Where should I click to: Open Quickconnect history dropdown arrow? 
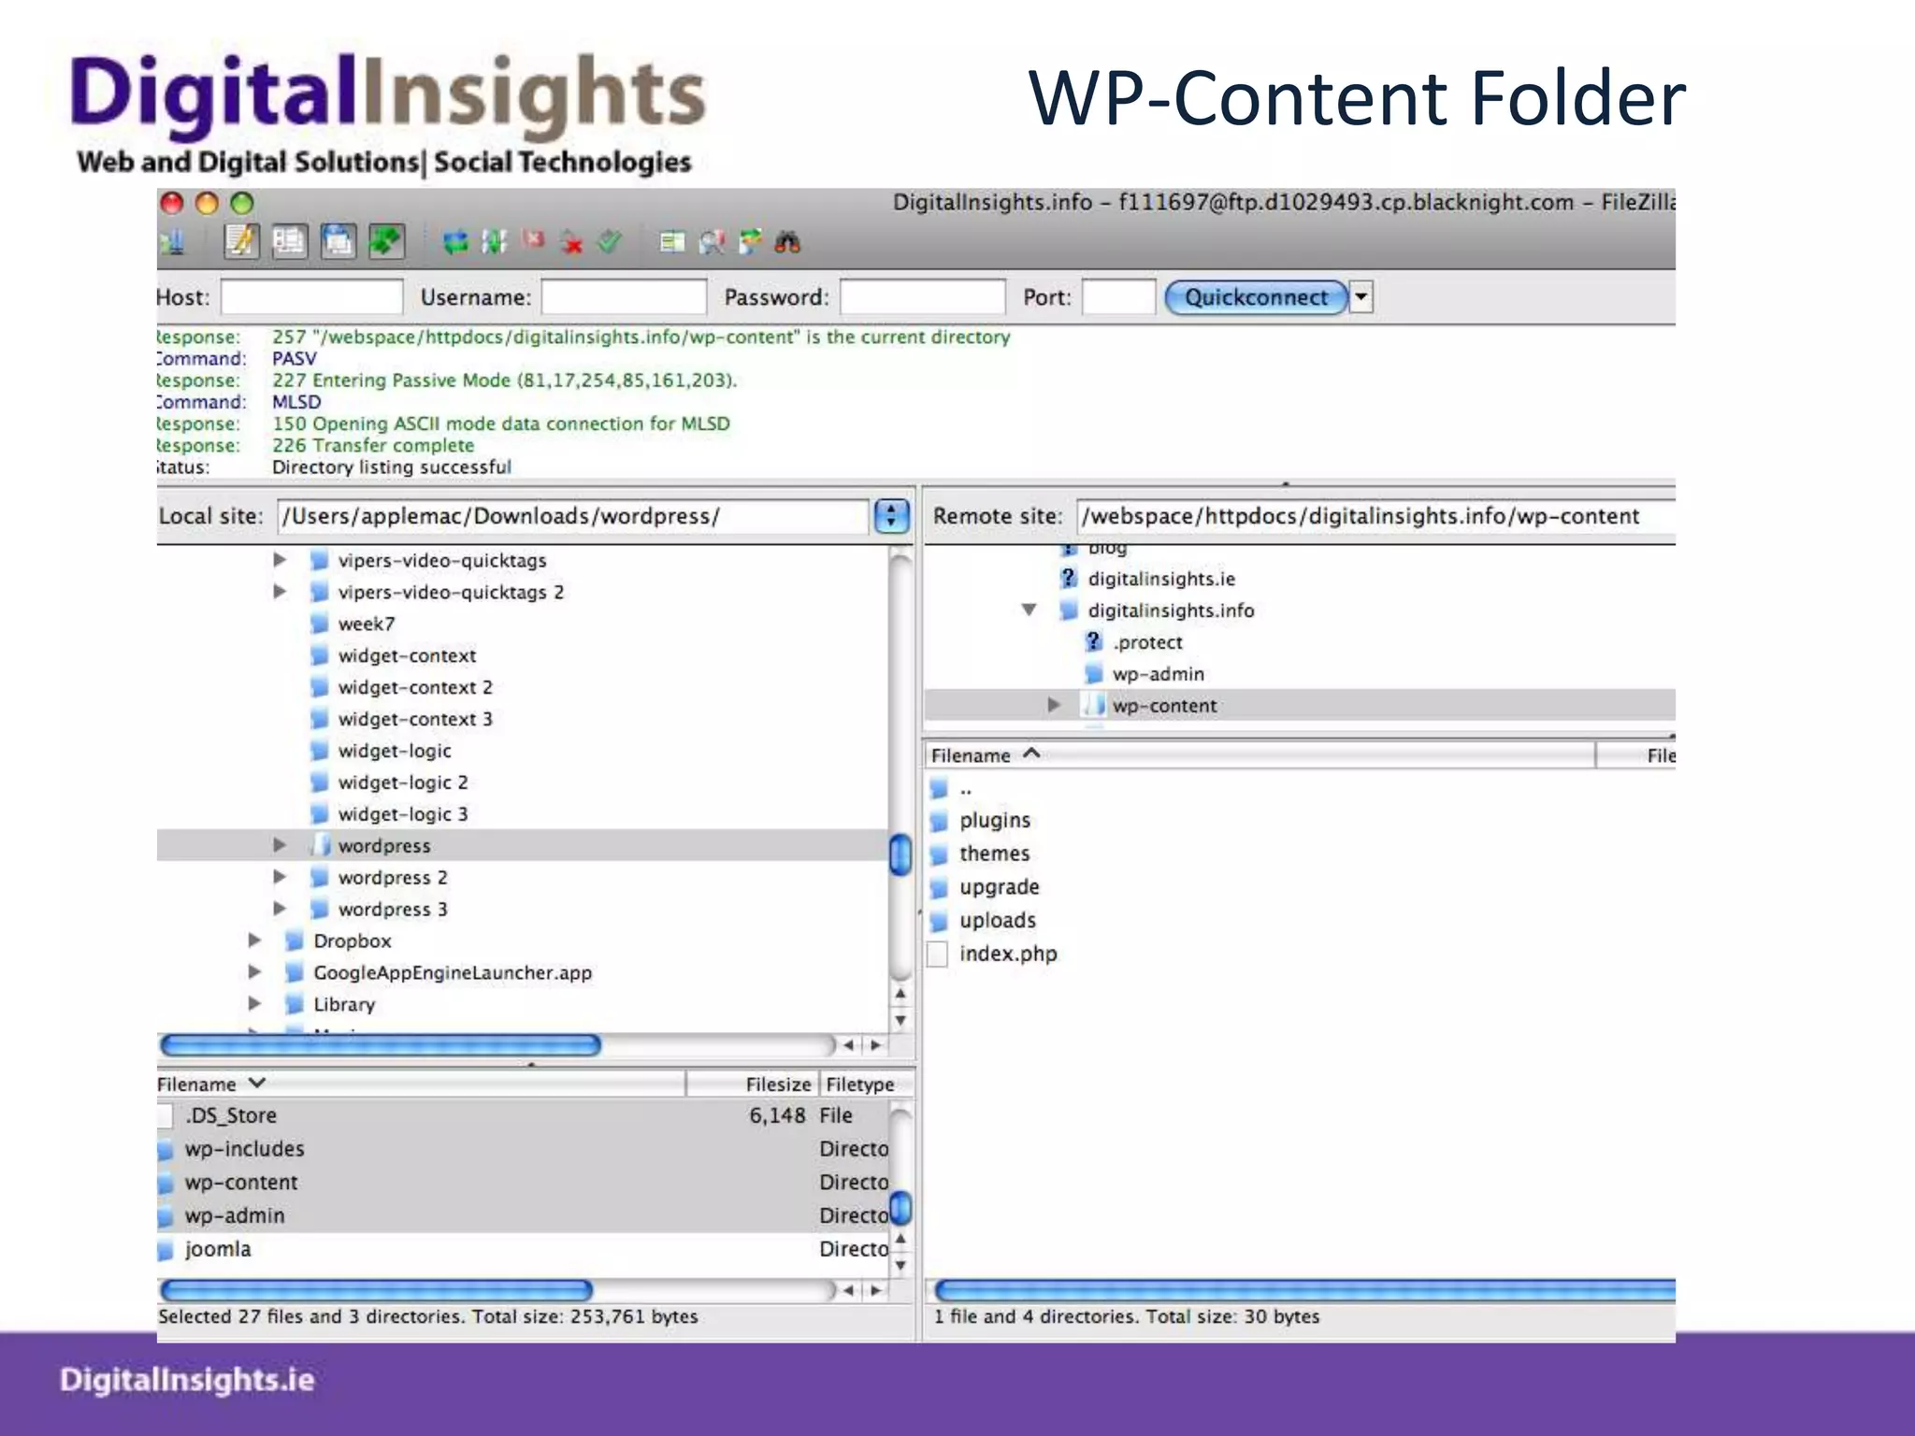1361,297
